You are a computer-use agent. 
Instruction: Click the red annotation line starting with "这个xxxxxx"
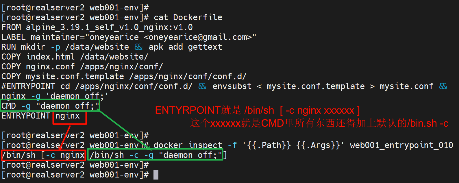click(x=319, y=123)
